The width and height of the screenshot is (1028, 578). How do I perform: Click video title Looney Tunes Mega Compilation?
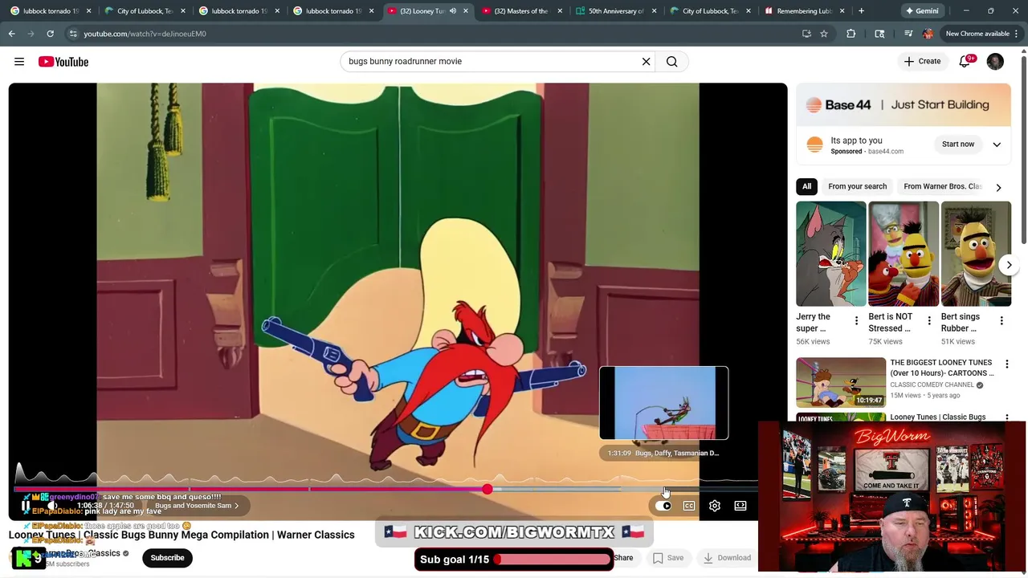(x=182, y=535)
